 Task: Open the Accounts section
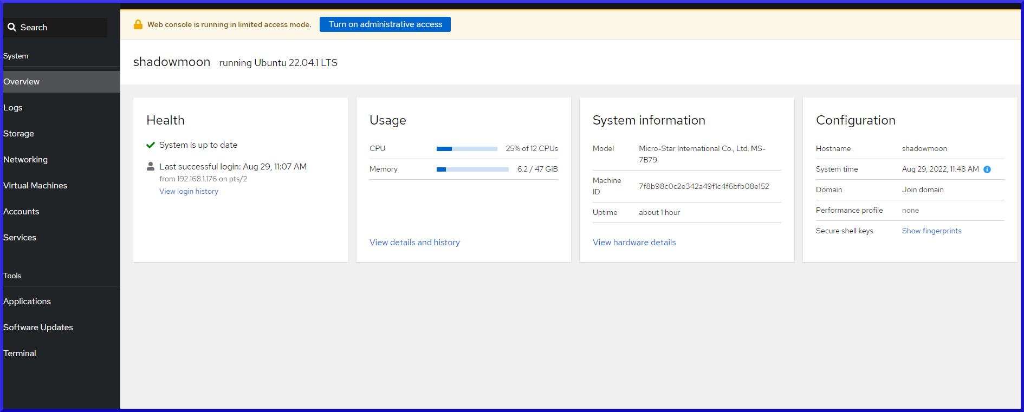pos(21,212)
